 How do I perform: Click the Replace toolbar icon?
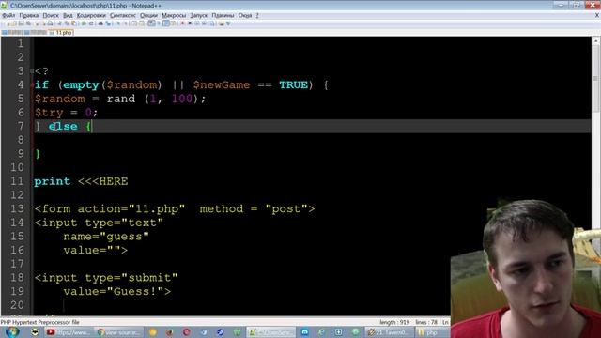[x=108, y=23]
